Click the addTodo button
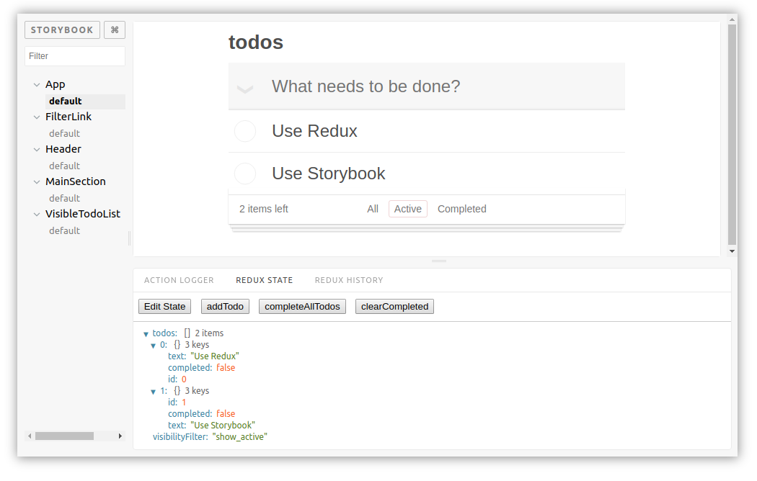Image resolution: width=757 pixels, height=481 pixels. tap(224, 306)
